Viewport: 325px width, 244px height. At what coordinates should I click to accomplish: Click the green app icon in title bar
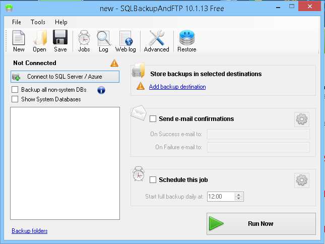(9, 8)
